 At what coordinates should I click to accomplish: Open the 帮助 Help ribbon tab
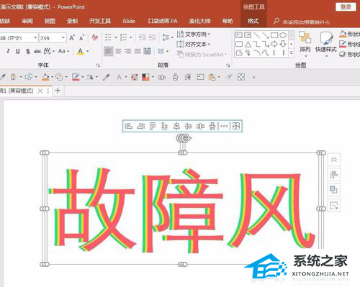(x=228, y=21)
